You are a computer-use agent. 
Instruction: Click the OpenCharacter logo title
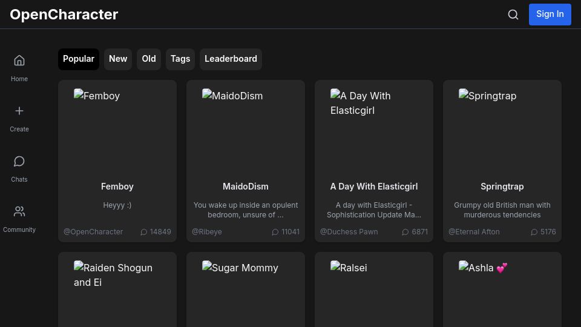click(x=64, y=15)
